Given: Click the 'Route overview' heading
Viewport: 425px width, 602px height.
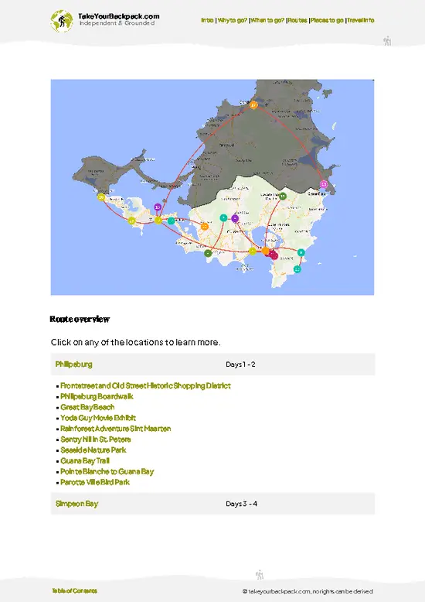Looking at the screenshot, I should (x=80, y=319).
